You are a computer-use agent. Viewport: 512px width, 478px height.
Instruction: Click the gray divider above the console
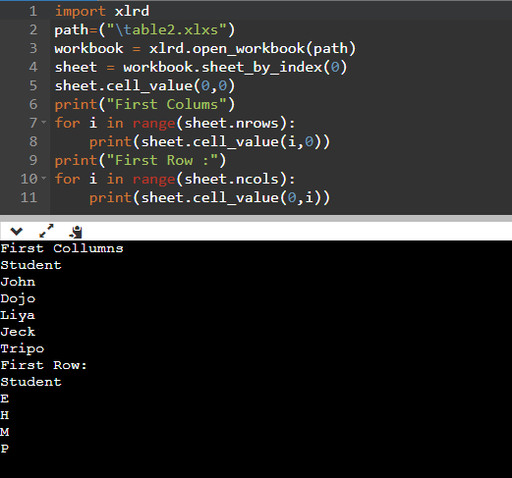click(x=256, y=218)
